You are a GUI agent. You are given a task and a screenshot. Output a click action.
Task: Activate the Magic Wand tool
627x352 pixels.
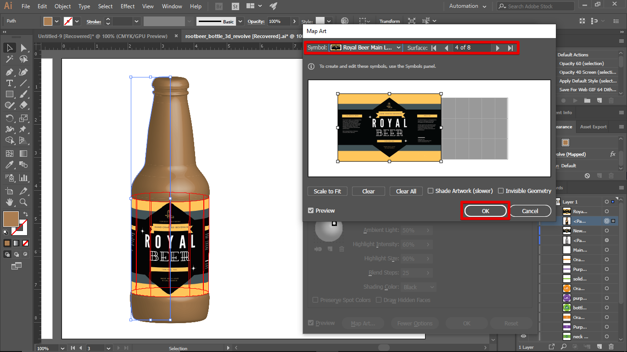(9, 59)
